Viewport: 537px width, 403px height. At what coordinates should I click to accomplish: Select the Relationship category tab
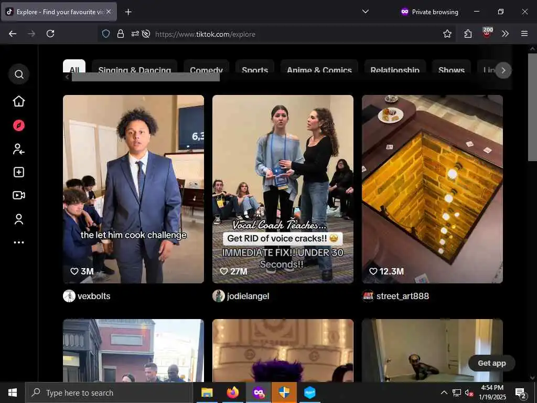click(x=395, y=67)
